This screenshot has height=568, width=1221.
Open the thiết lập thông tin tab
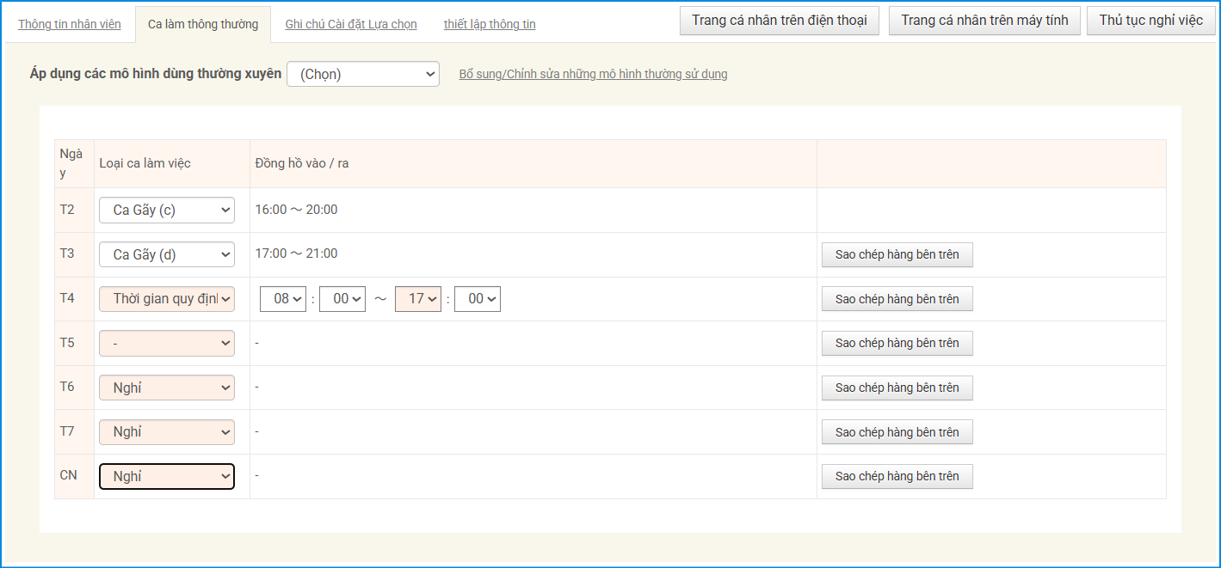(489, 24)
